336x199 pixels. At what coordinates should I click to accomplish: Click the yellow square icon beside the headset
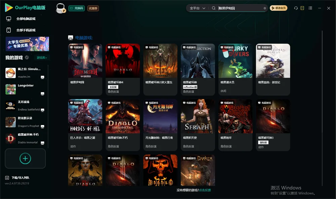[x=302, y=8]
